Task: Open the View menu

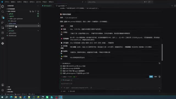Action: point(26,2)
